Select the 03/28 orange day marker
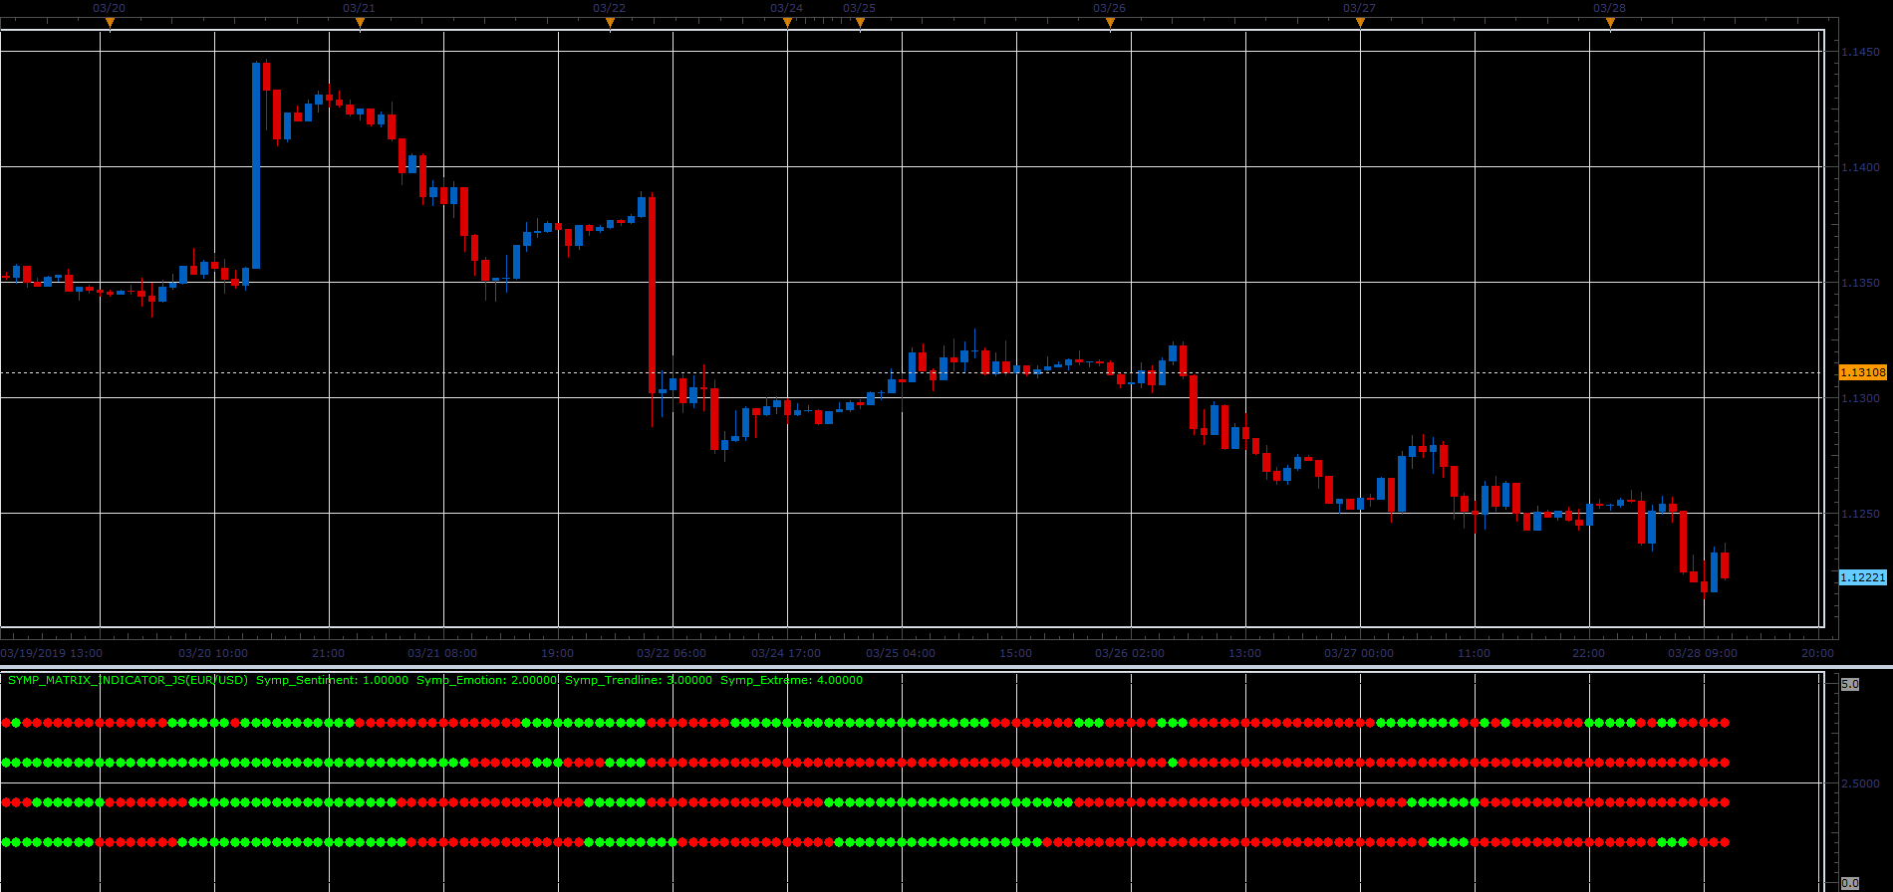The image size is (1893, 892). (x=1610, y=23)
